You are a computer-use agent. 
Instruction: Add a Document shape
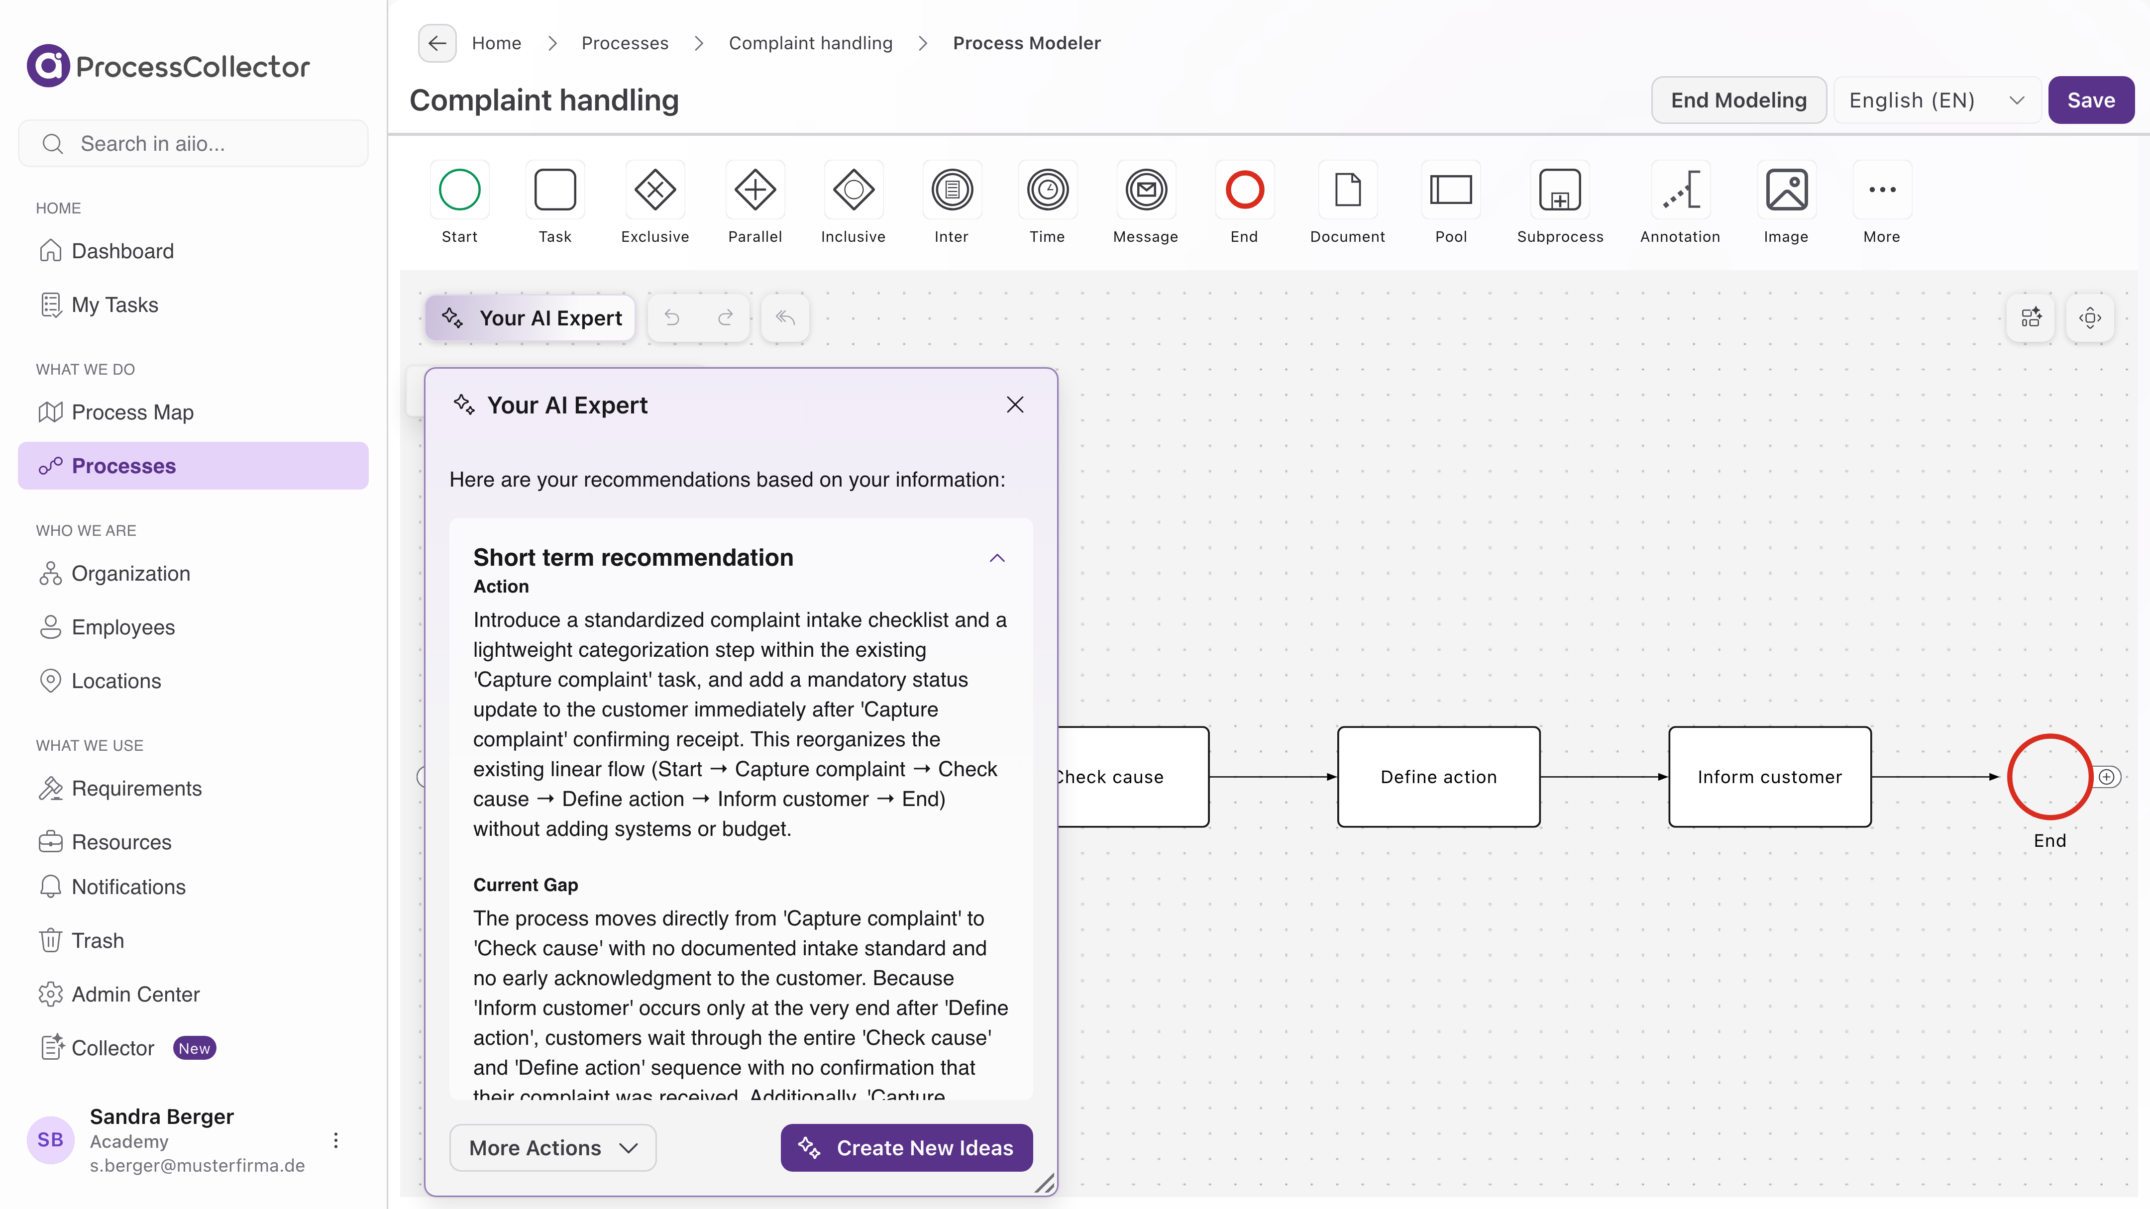[1348, 190]
